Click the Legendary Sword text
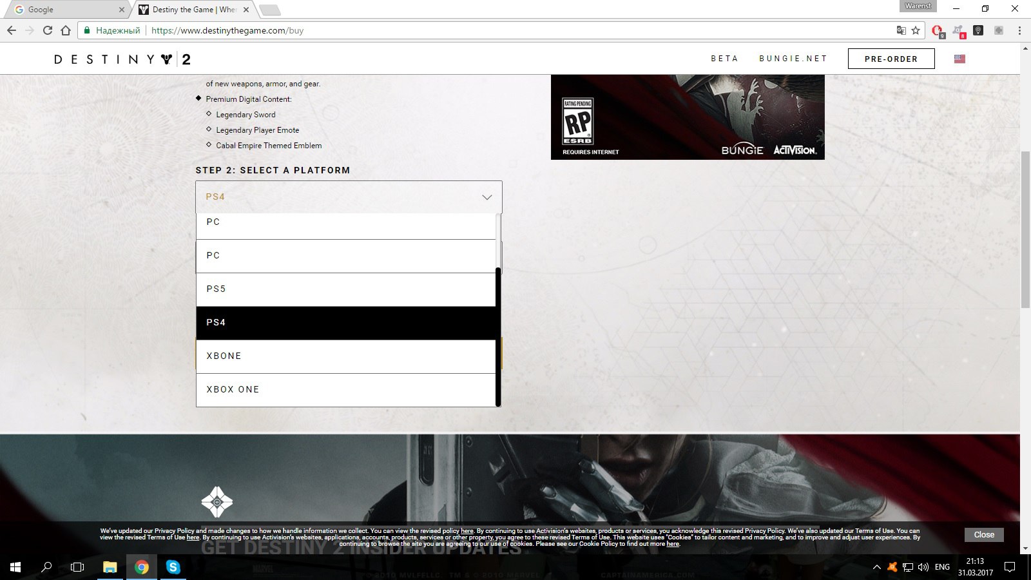 click(246, 115)
